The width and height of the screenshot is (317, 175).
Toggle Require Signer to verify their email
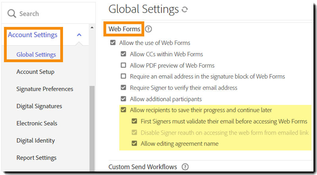[x=124, y=87]
